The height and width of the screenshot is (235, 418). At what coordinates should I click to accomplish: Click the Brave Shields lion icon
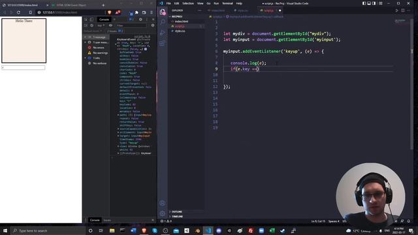tap(109, 12)
